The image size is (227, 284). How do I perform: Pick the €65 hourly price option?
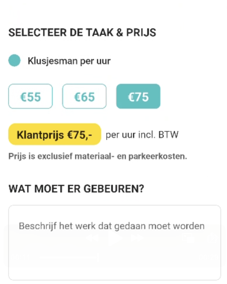tap(84, 96)
